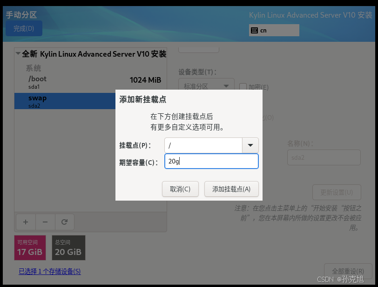Open the 已选择 1 个存储设备(S) link
This screenshot has width=378, height=287.
tap(50, 271)
